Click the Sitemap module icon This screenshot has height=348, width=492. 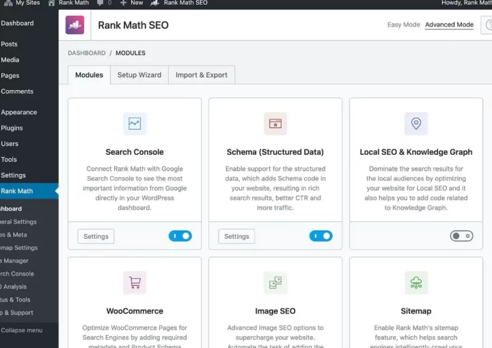[x=415, y=282]
